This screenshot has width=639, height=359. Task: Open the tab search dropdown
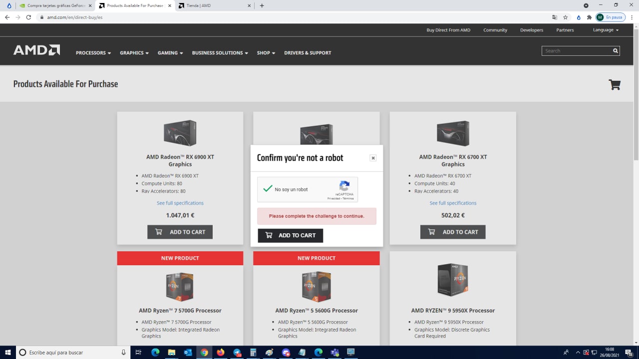(x=586, y=5)
